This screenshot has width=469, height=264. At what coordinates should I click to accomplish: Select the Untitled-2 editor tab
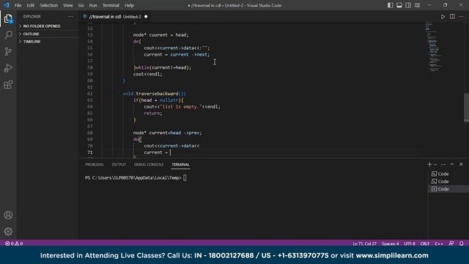pyautogui.click(x=115, y=17)
